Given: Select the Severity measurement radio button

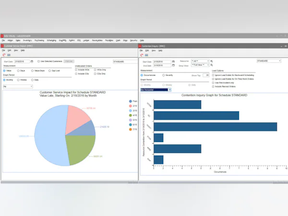Looking at the screenshot, I should point(164,75).
